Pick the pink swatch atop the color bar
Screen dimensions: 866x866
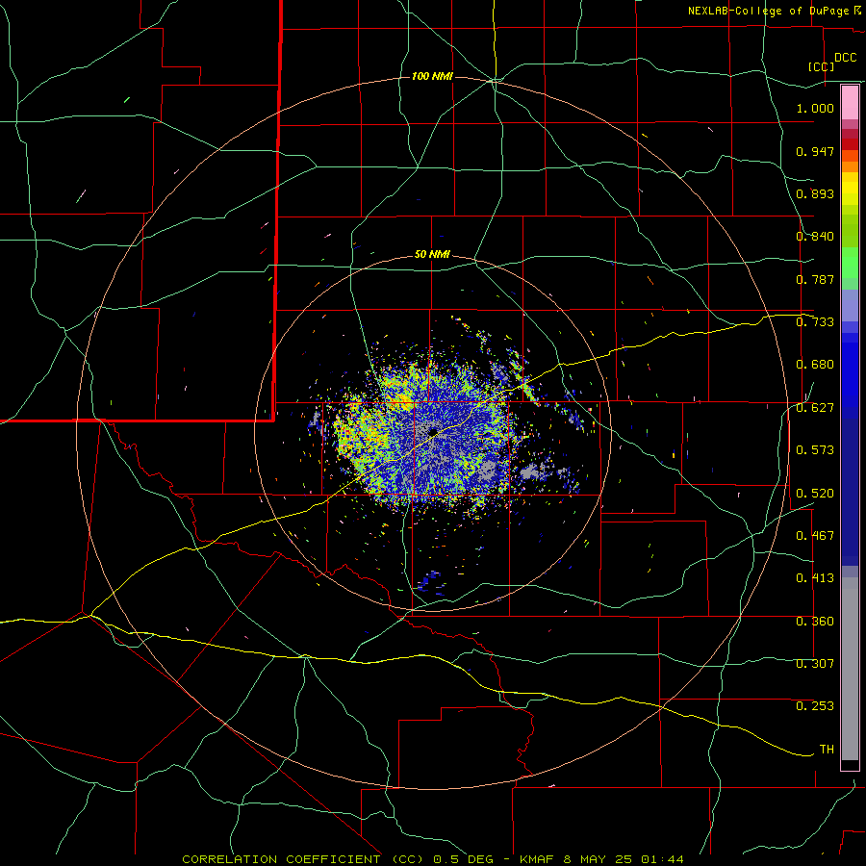coord(850,103)
